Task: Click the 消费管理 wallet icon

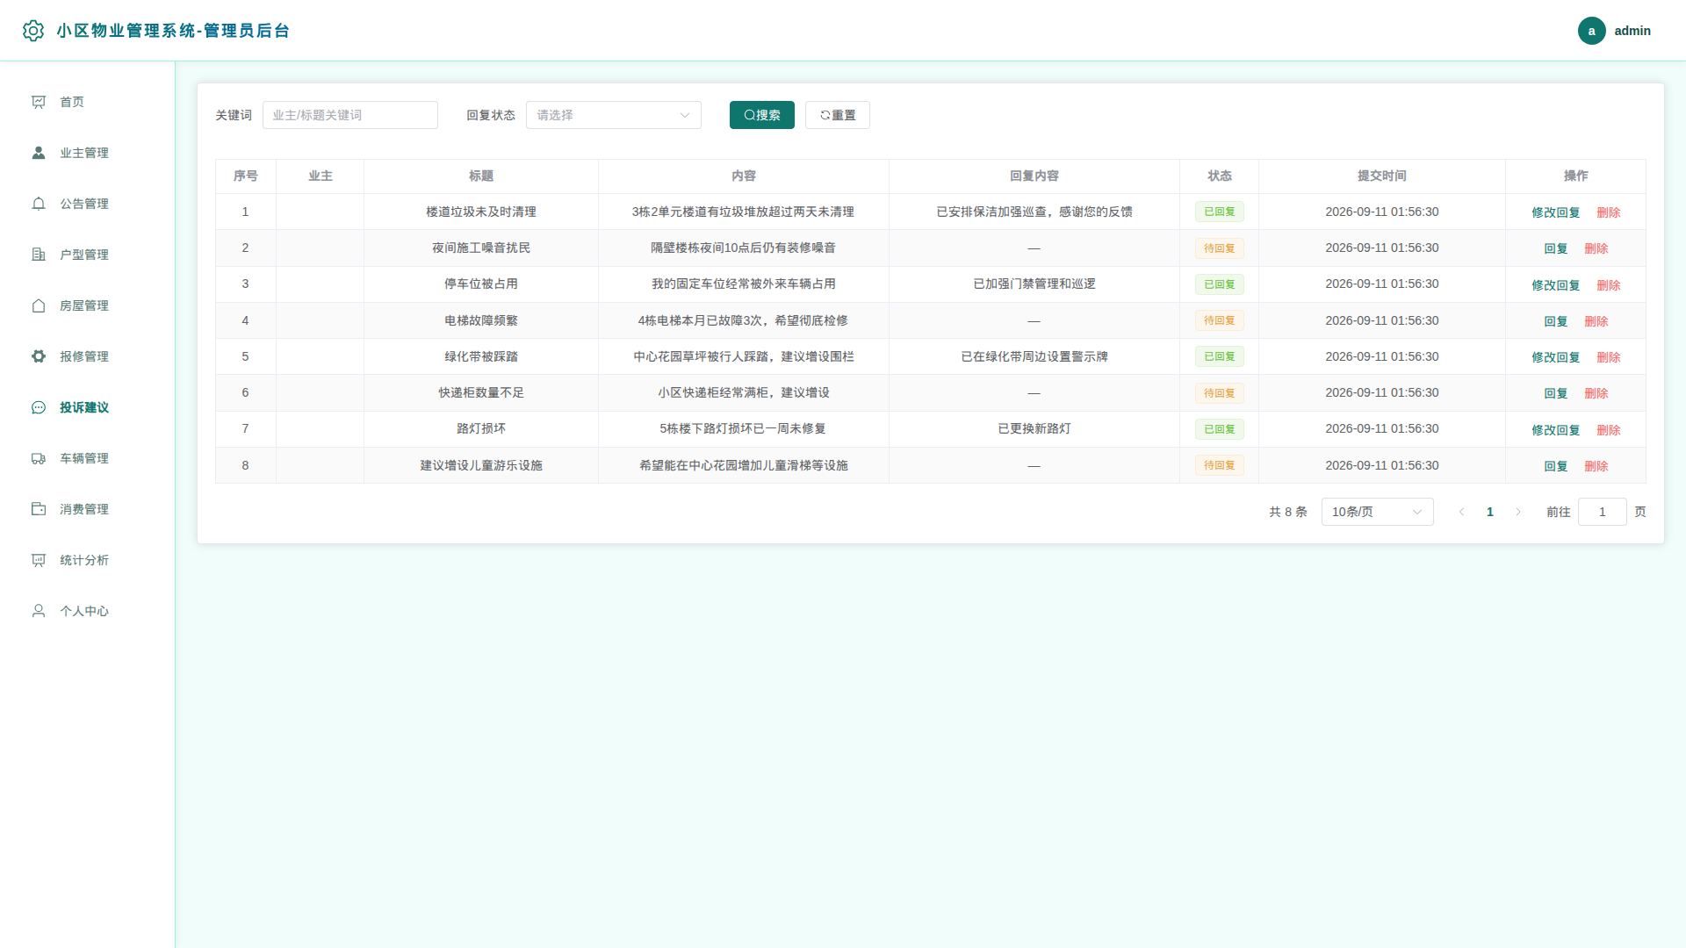Action: [x=39, y=509]
